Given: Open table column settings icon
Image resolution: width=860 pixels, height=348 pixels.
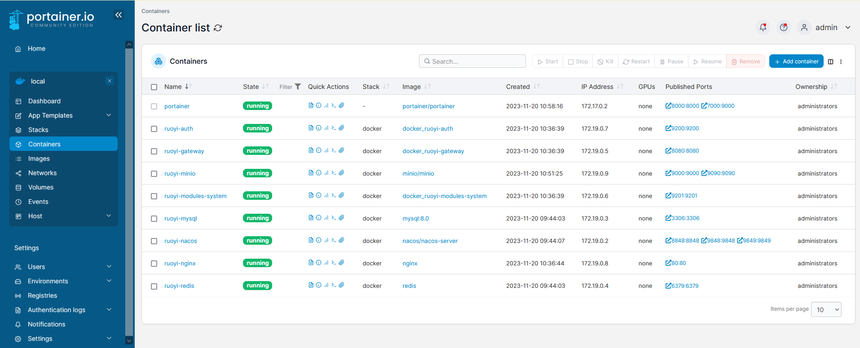Looking at the screenshot, I should point(830,62).
